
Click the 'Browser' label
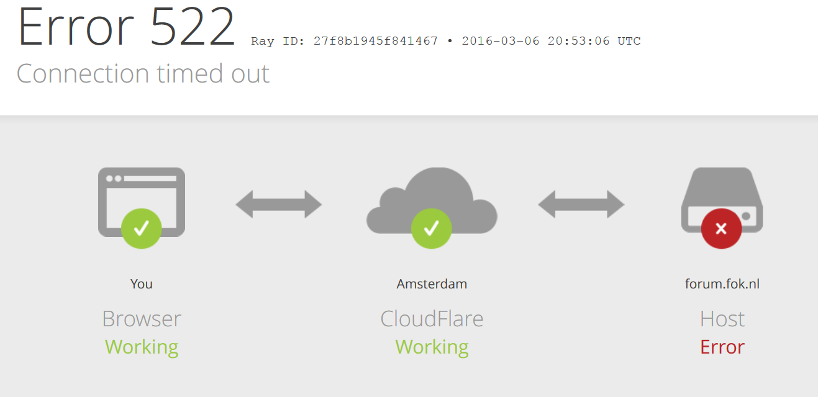pyautogui.click(x=142, y=319)
